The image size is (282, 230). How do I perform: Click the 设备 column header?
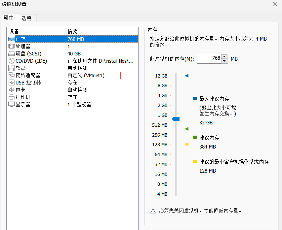(x=36, y=31)
